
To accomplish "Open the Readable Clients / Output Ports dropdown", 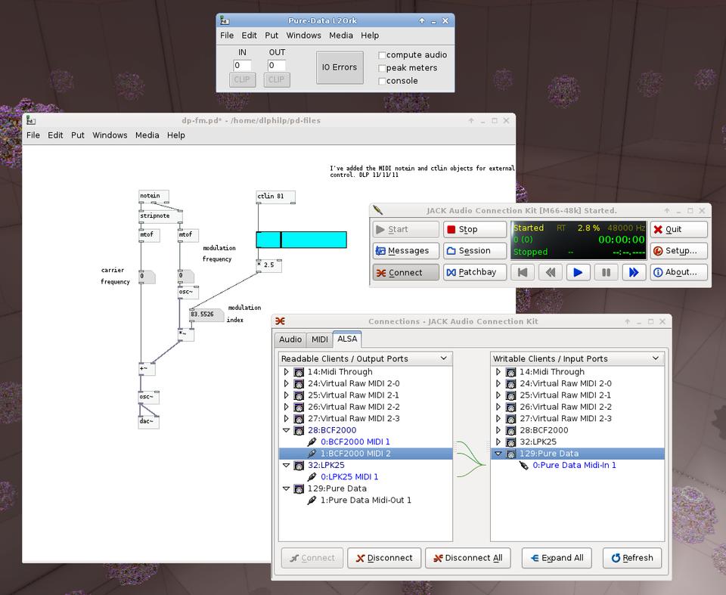I will [x=365, y=358].
